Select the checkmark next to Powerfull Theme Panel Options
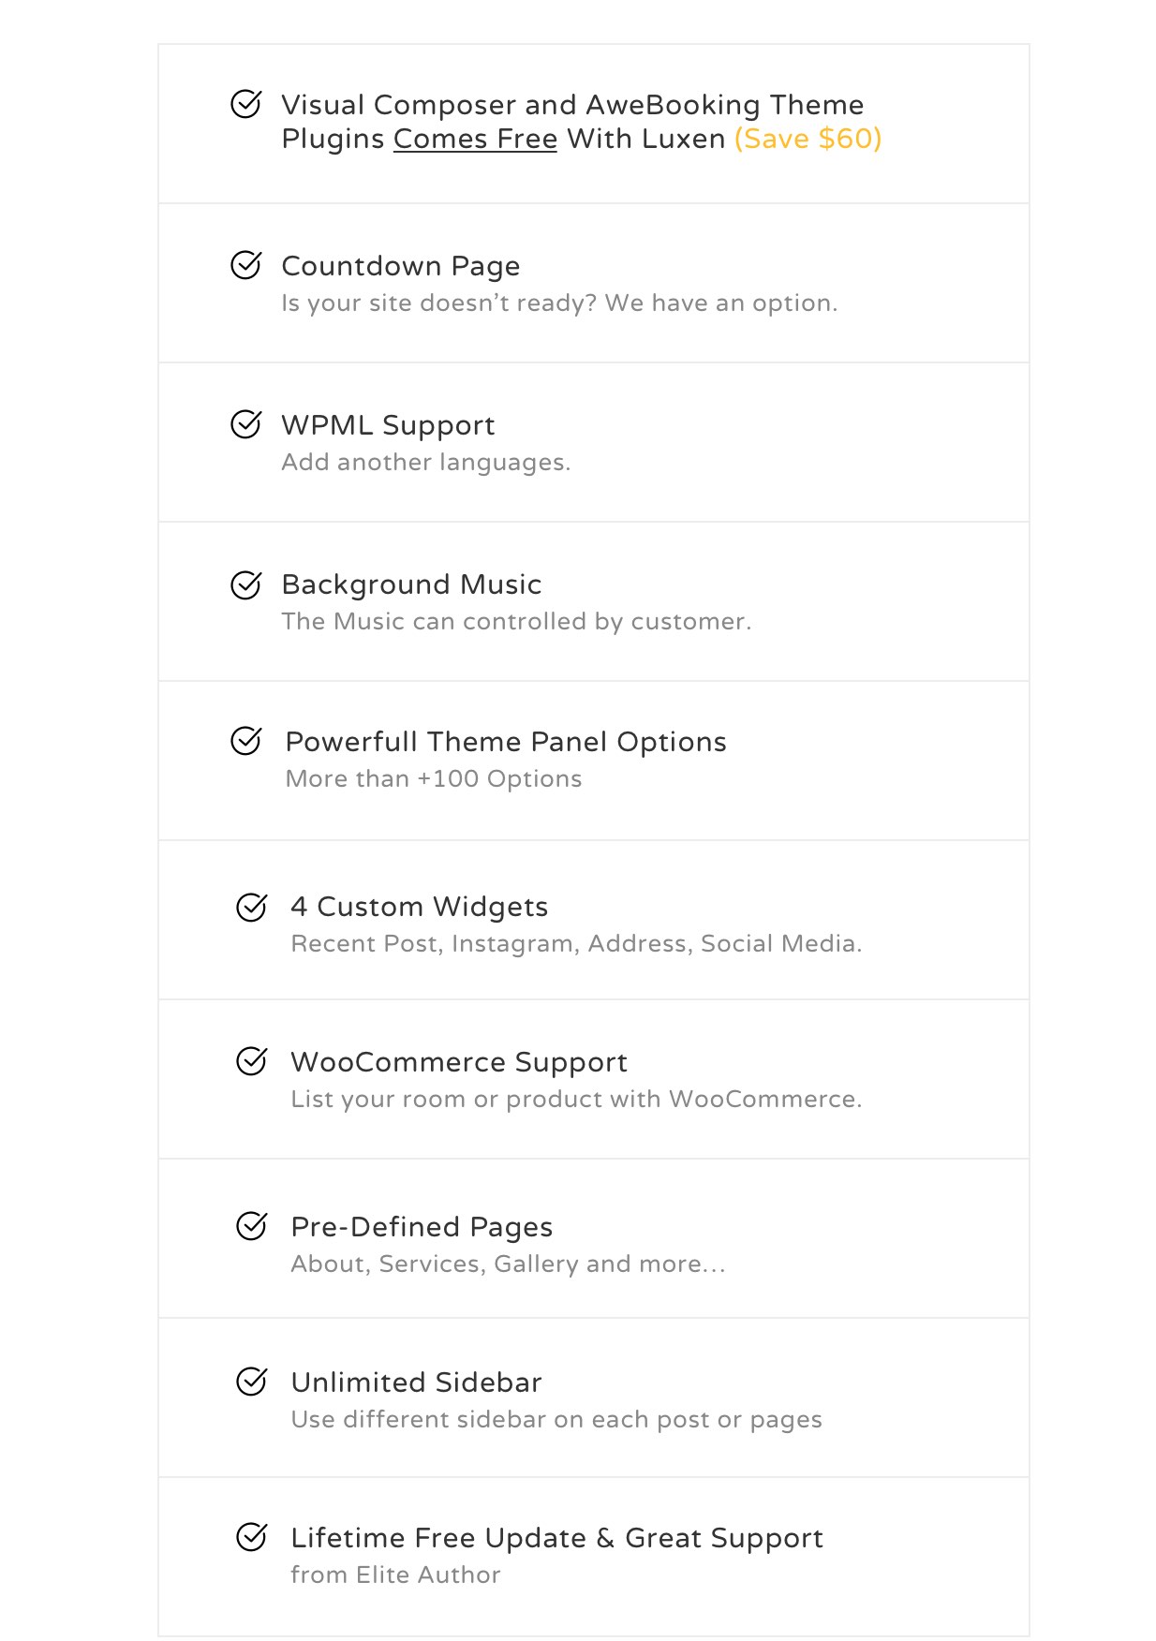Screen dimensions: 1156x1641 246,740
